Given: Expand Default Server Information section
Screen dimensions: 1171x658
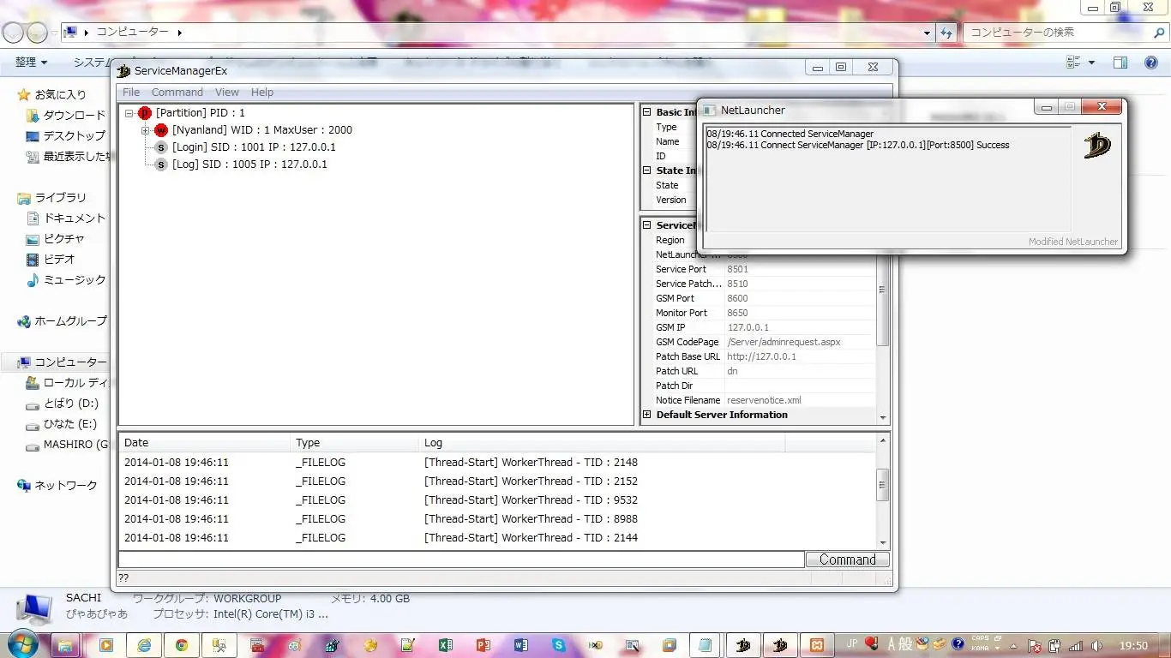Looking at the screenshot, I should pos(647,415).
